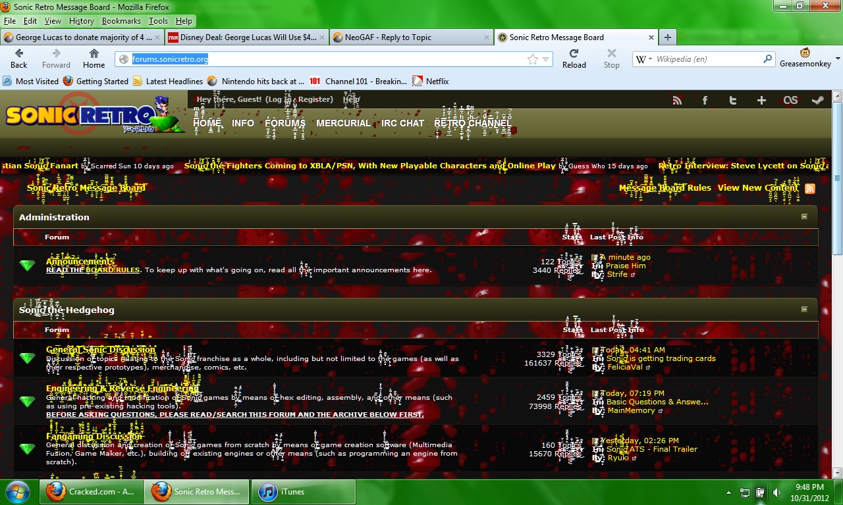Close the Sonic Retro Message Board tab

[651, 37]
